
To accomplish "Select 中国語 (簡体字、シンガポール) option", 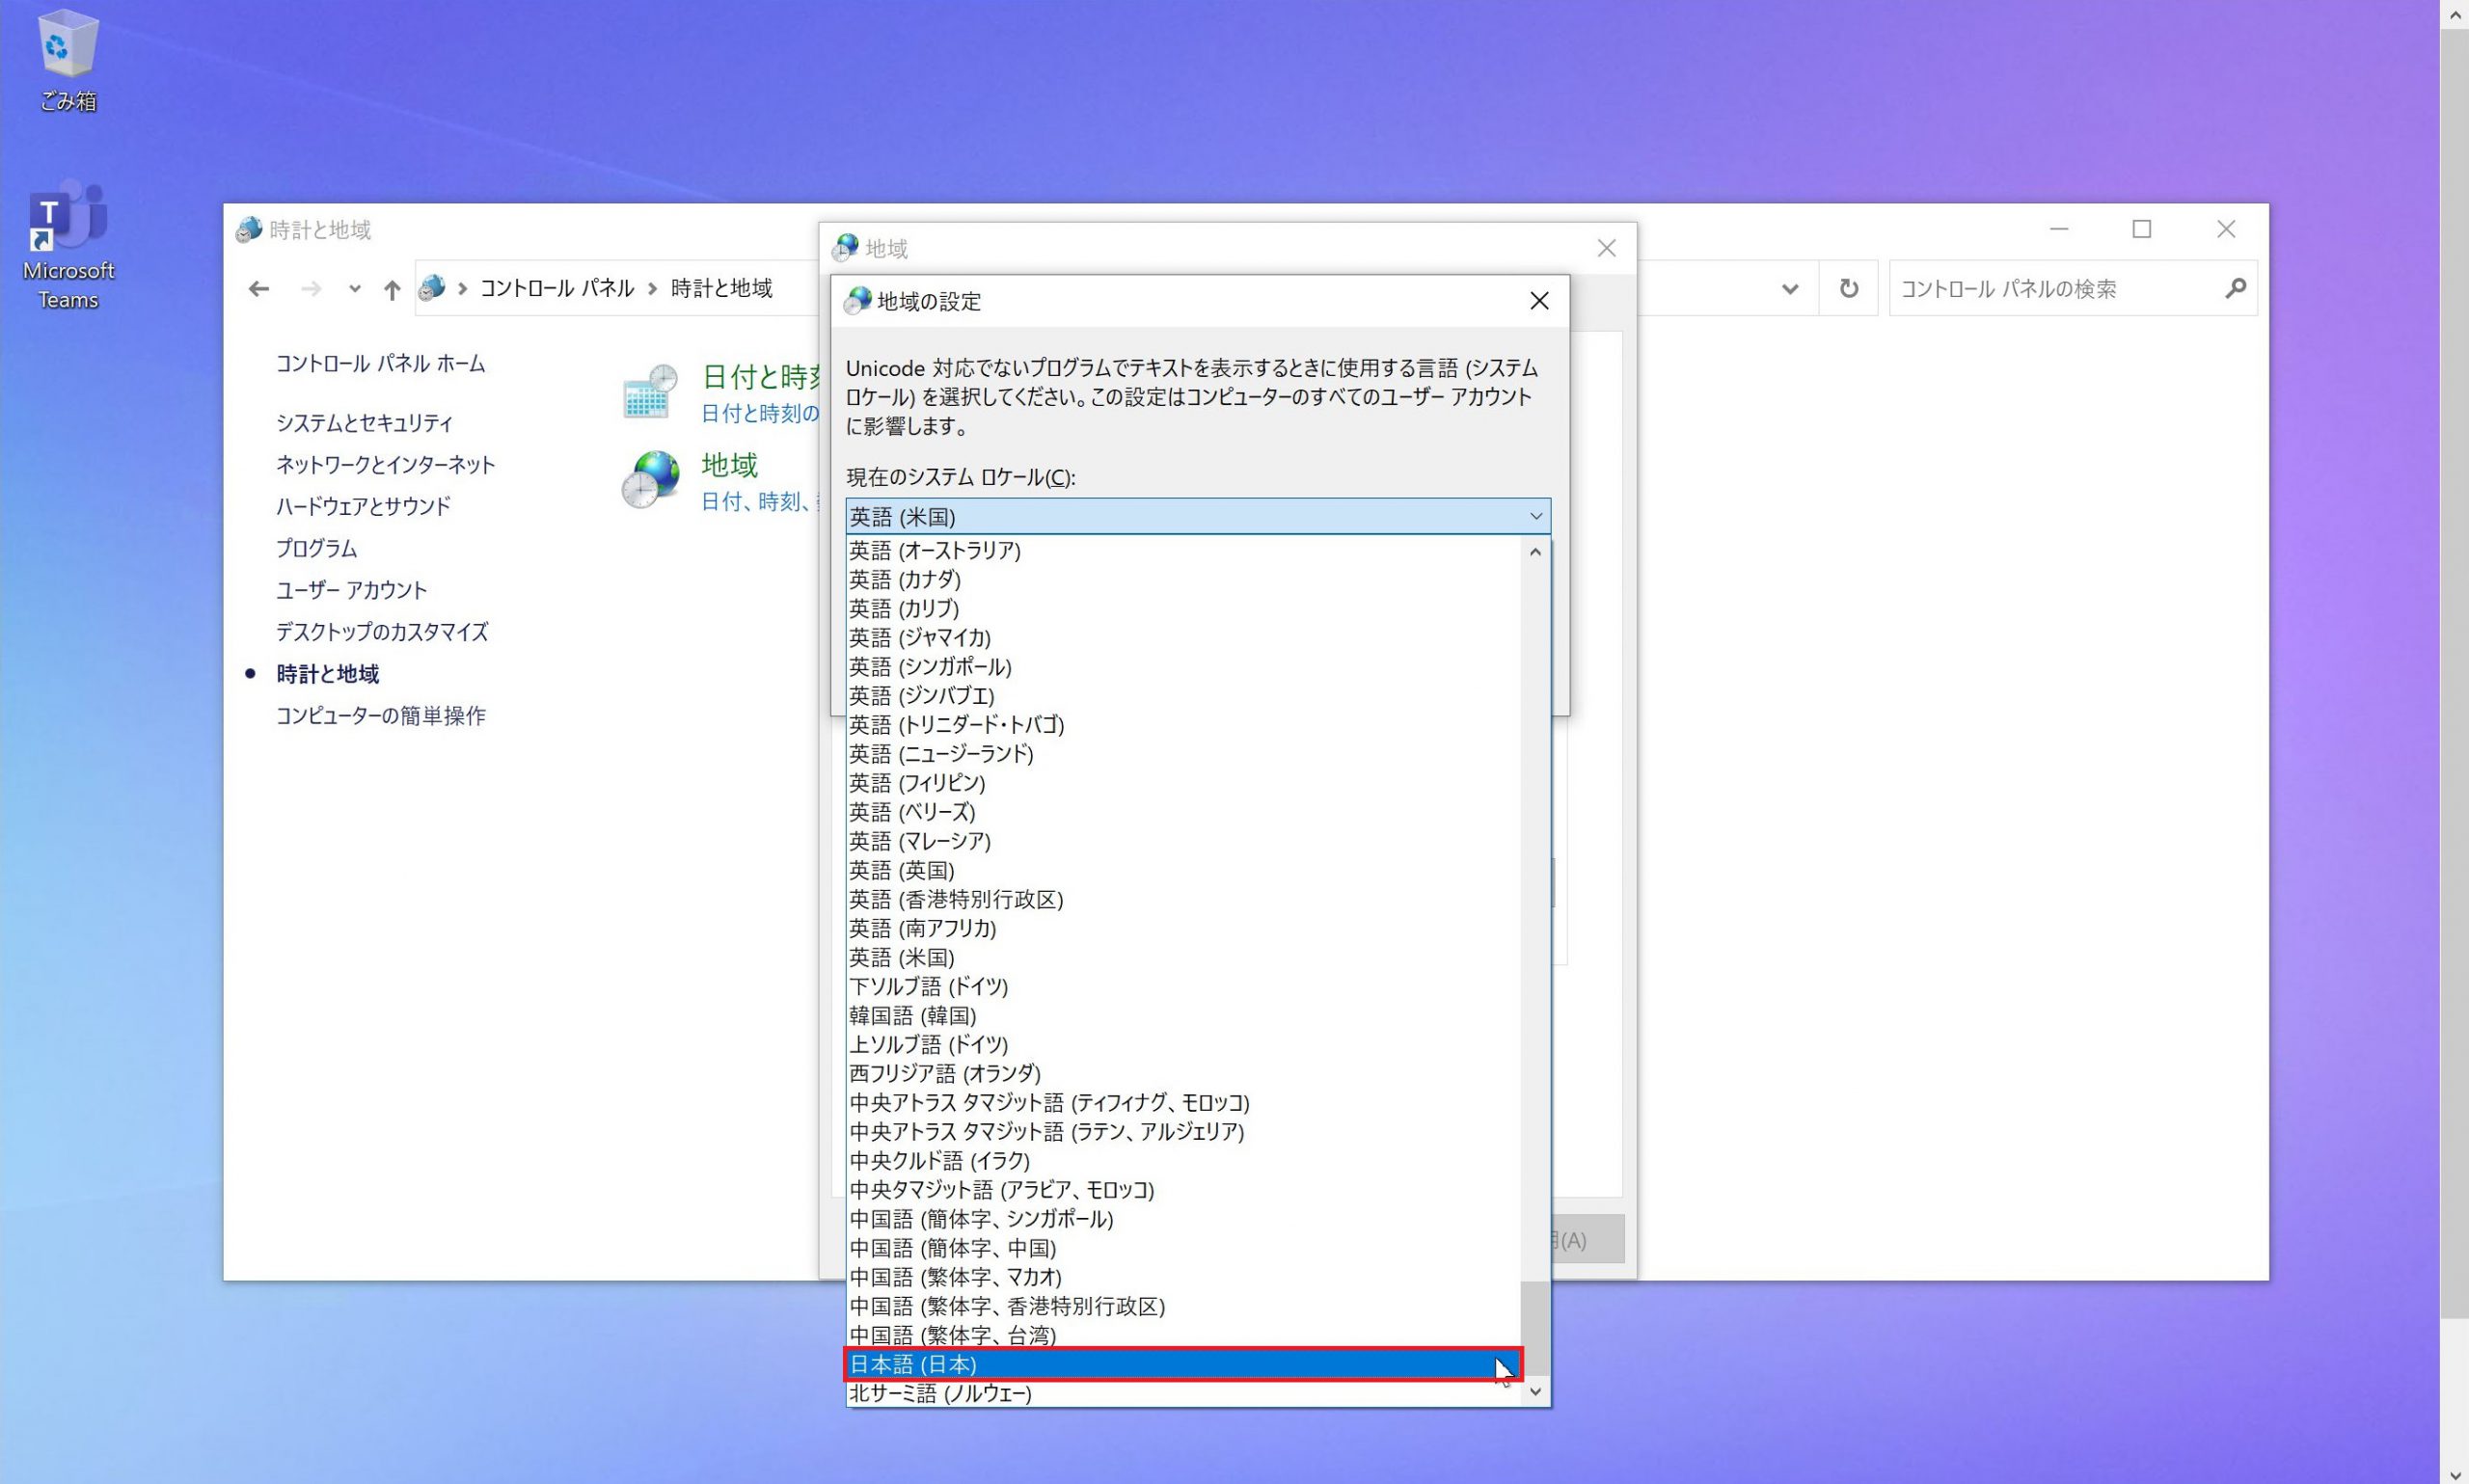I will 1183,1219.
